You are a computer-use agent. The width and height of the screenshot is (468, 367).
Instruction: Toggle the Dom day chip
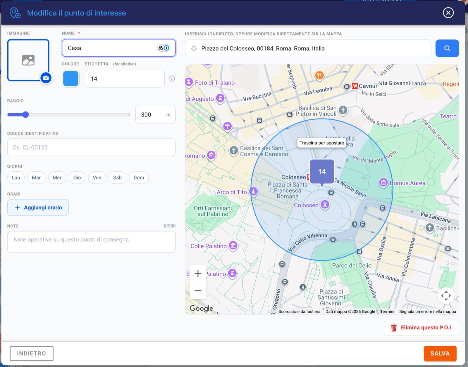[x=139, y=178]
